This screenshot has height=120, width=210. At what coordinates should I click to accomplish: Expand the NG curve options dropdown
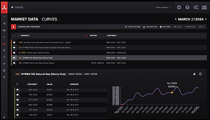point(200,74)
